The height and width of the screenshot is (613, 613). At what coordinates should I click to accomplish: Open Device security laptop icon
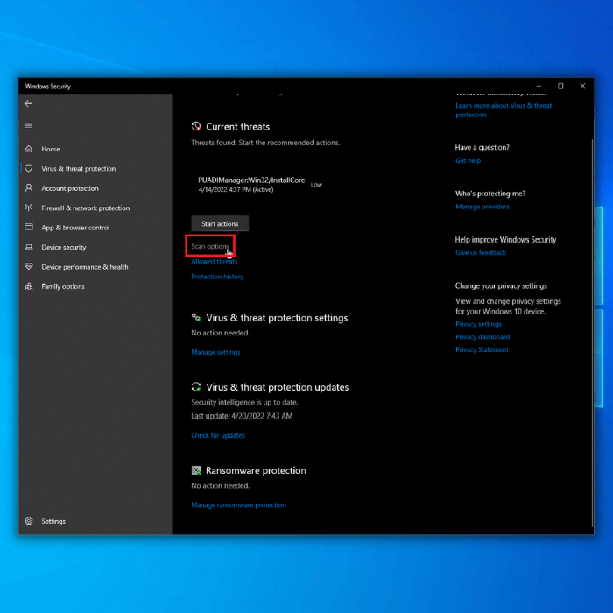click(29, 247)
